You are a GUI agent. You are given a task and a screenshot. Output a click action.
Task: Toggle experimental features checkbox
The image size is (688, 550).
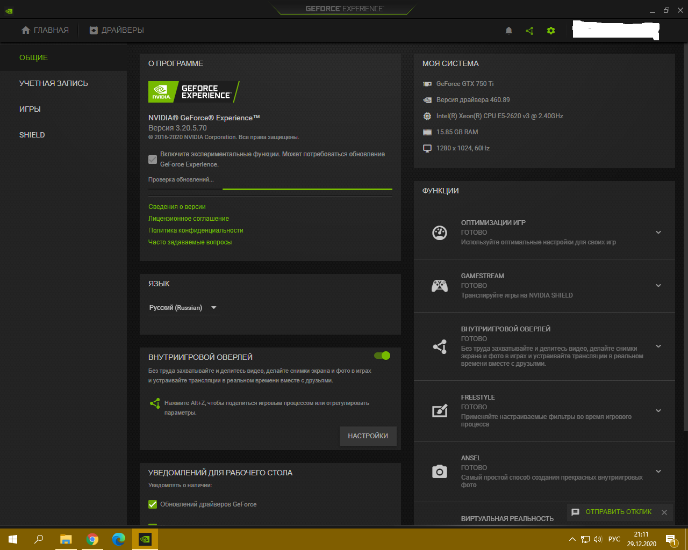pyautogui.click(x=153, y=160)
